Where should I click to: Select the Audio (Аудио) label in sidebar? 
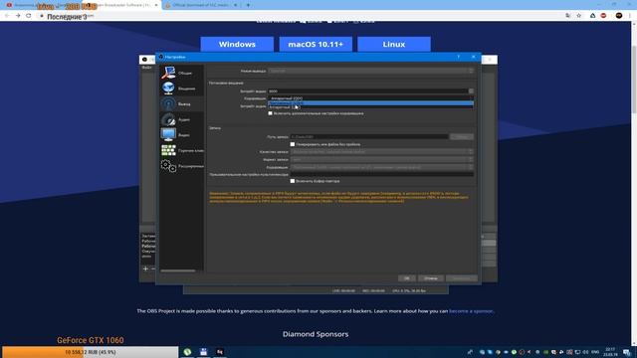tap(184, 119)
